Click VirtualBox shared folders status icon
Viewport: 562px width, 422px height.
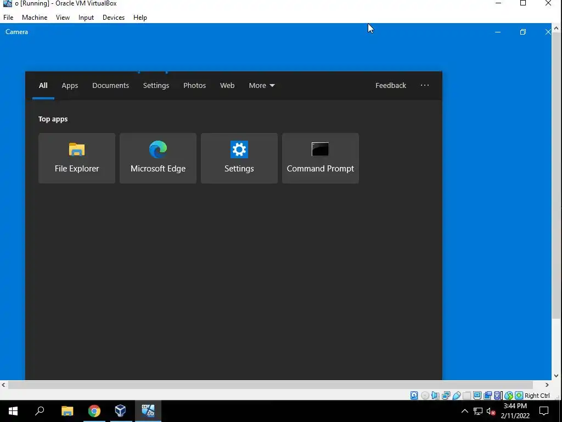tap(467, 396)
